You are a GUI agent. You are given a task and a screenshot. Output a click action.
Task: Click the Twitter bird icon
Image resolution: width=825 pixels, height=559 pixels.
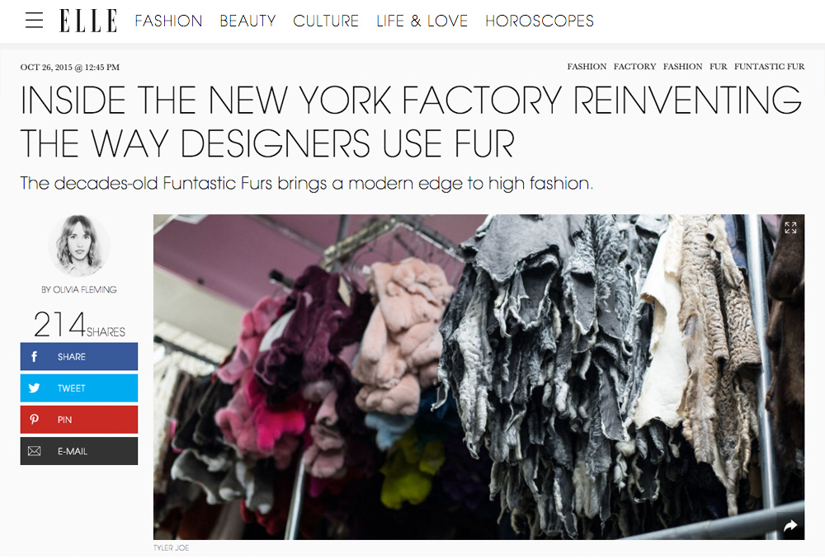click(34, 388)
